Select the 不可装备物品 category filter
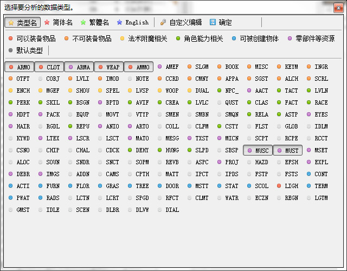 click(x=88, y=38)
